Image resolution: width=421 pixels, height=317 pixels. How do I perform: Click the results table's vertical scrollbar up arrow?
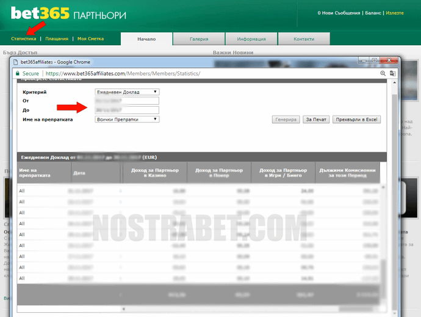(383, 187)
